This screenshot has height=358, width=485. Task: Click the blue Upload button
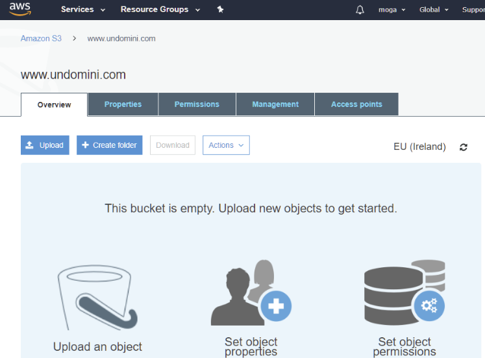tap(45, 145)
